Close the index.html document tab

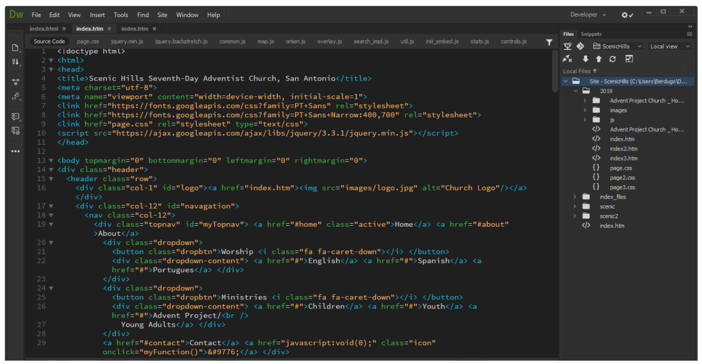point(64,29)
